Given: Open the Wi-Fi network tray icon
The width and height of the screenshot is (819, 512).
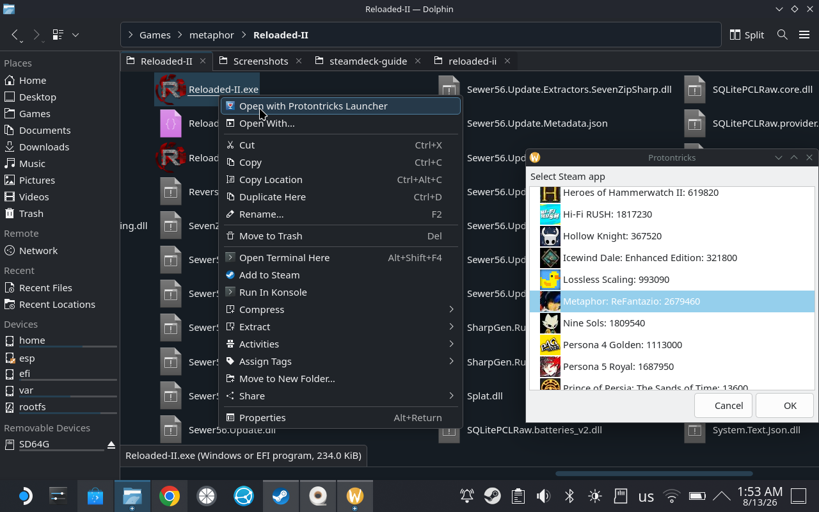Looking at the screenshot, I should coord(671,496).
